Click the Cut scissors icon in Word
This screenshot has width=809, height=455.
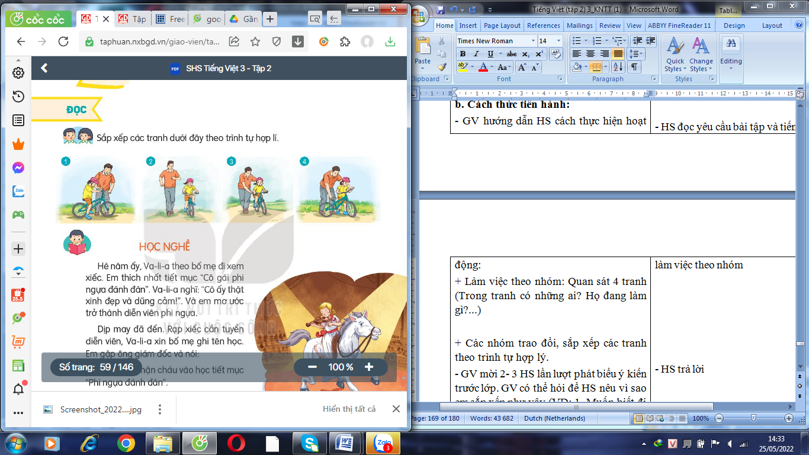442,41
